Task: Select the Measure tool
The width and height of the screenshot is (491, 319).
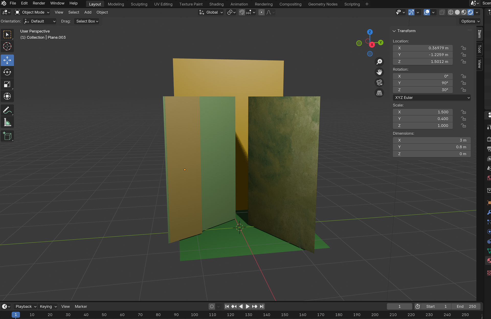Action: (7, 123)
